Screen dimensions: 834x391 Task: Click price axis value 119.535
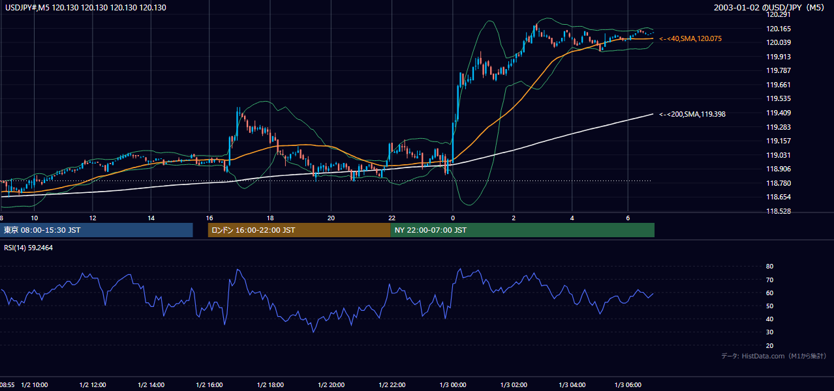pos(778,99)
